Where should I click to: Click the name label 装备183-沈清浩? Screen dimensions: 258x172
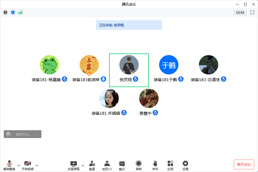click(x=205, y=80)
